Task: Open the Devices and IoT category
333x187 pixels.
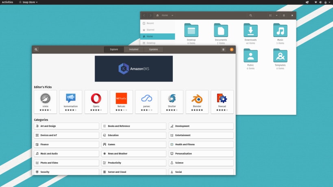Action: [66, 135]
